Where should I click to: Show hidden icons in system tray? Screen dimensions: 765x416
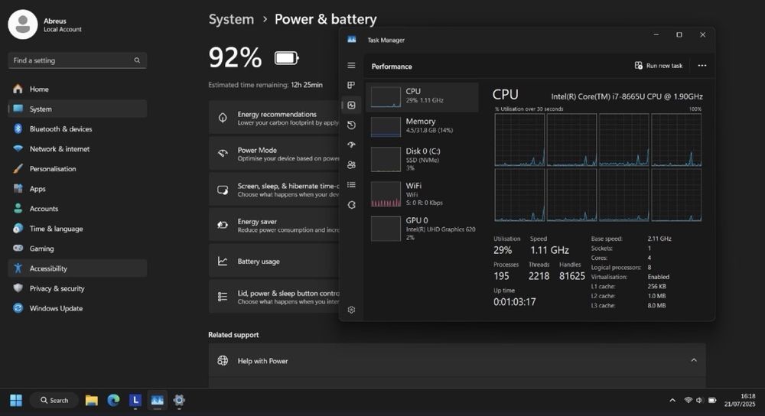pyautogui.click(x=672, y=400)
